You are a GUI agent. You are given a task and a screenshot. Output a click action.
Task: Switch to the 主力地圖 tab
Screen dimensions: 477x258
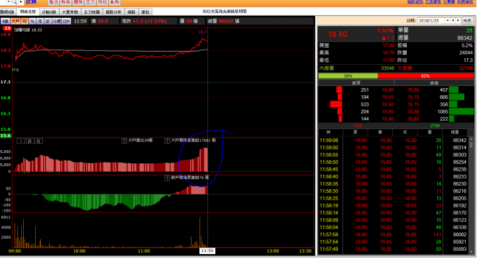point(92,12)
